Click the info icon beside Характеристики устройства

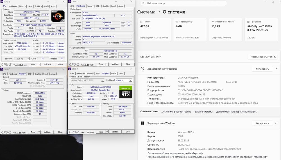(x=142, y=69)
